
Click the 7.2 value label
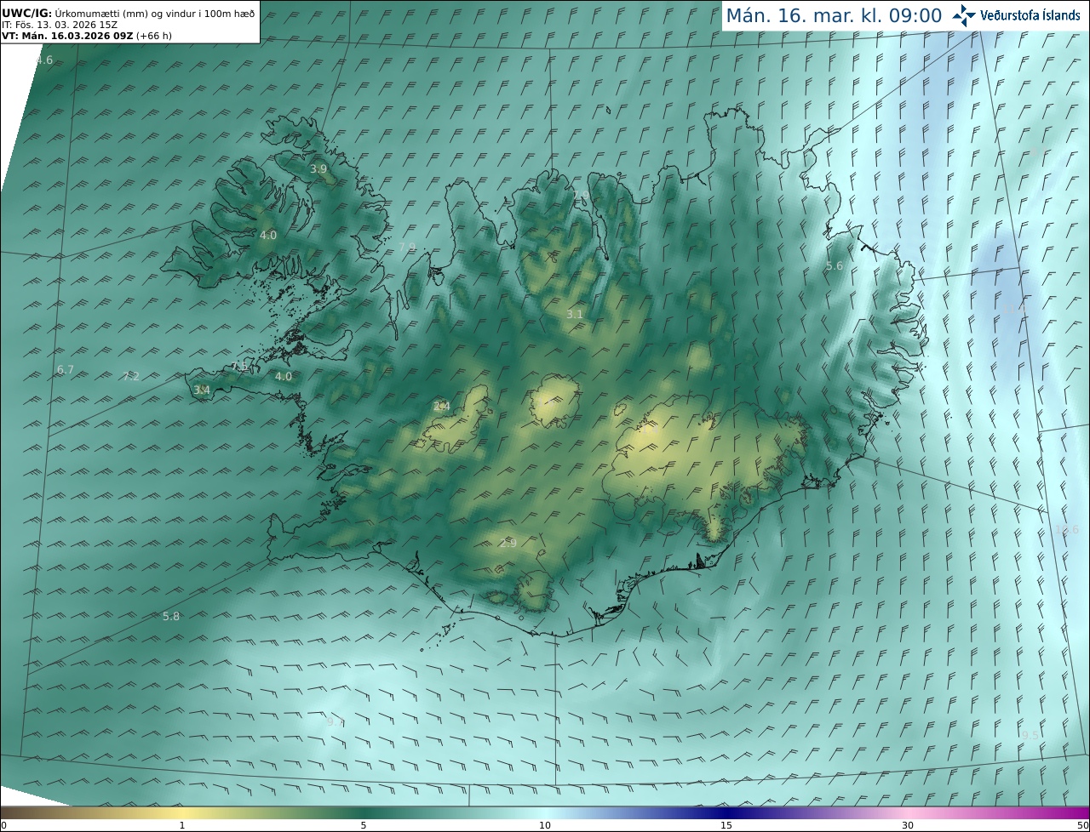[131, 376]
